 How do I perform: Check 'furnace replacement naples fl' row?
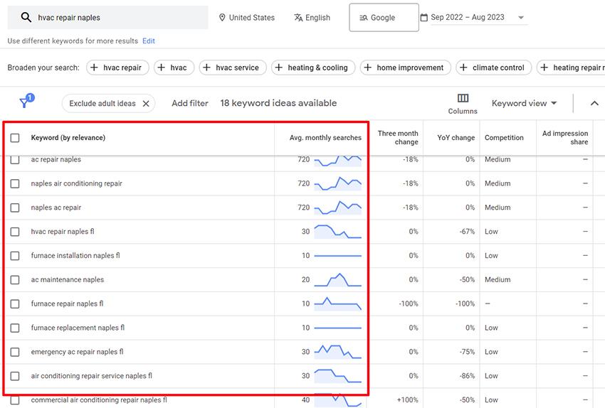pyautogui.click(x=15, y=328)
